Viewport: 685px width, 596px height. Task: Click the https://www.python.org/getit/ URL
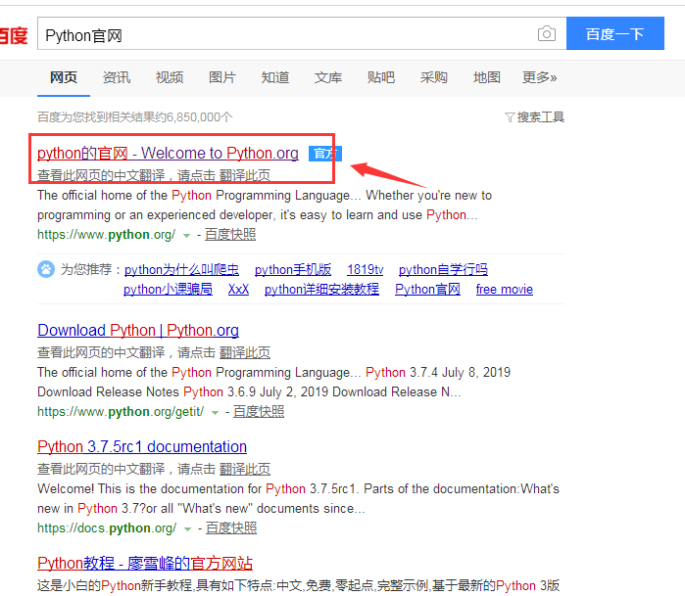(121, 412)
